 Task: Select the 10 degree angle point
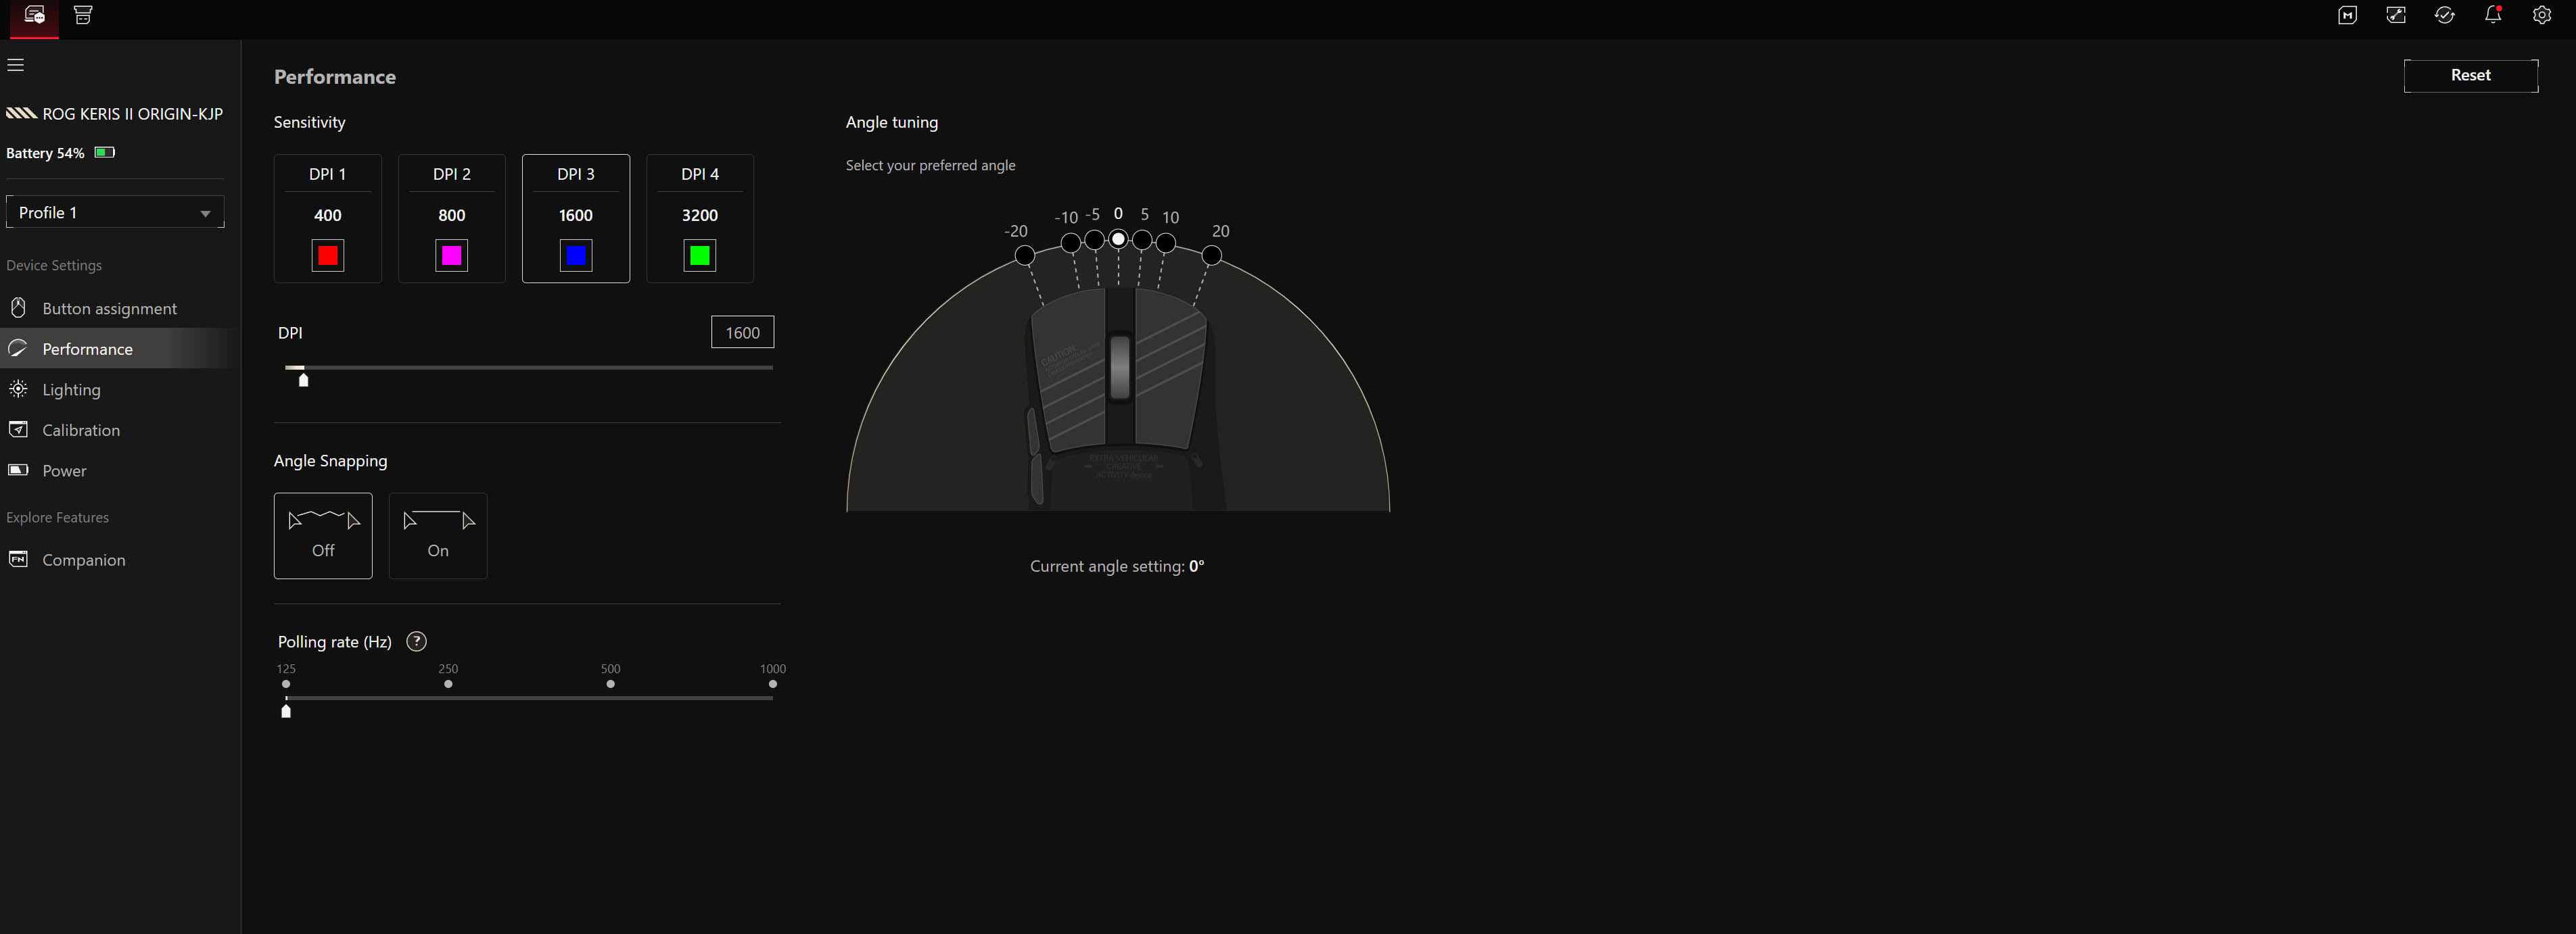[1165, 243]
